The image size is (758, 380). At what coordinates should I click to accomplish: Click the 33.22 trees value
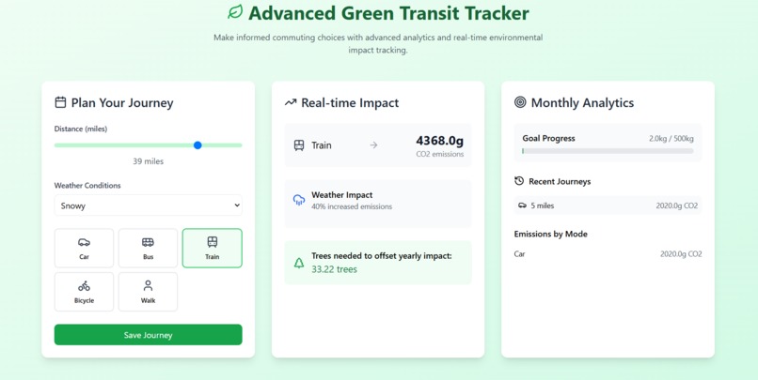334,269
